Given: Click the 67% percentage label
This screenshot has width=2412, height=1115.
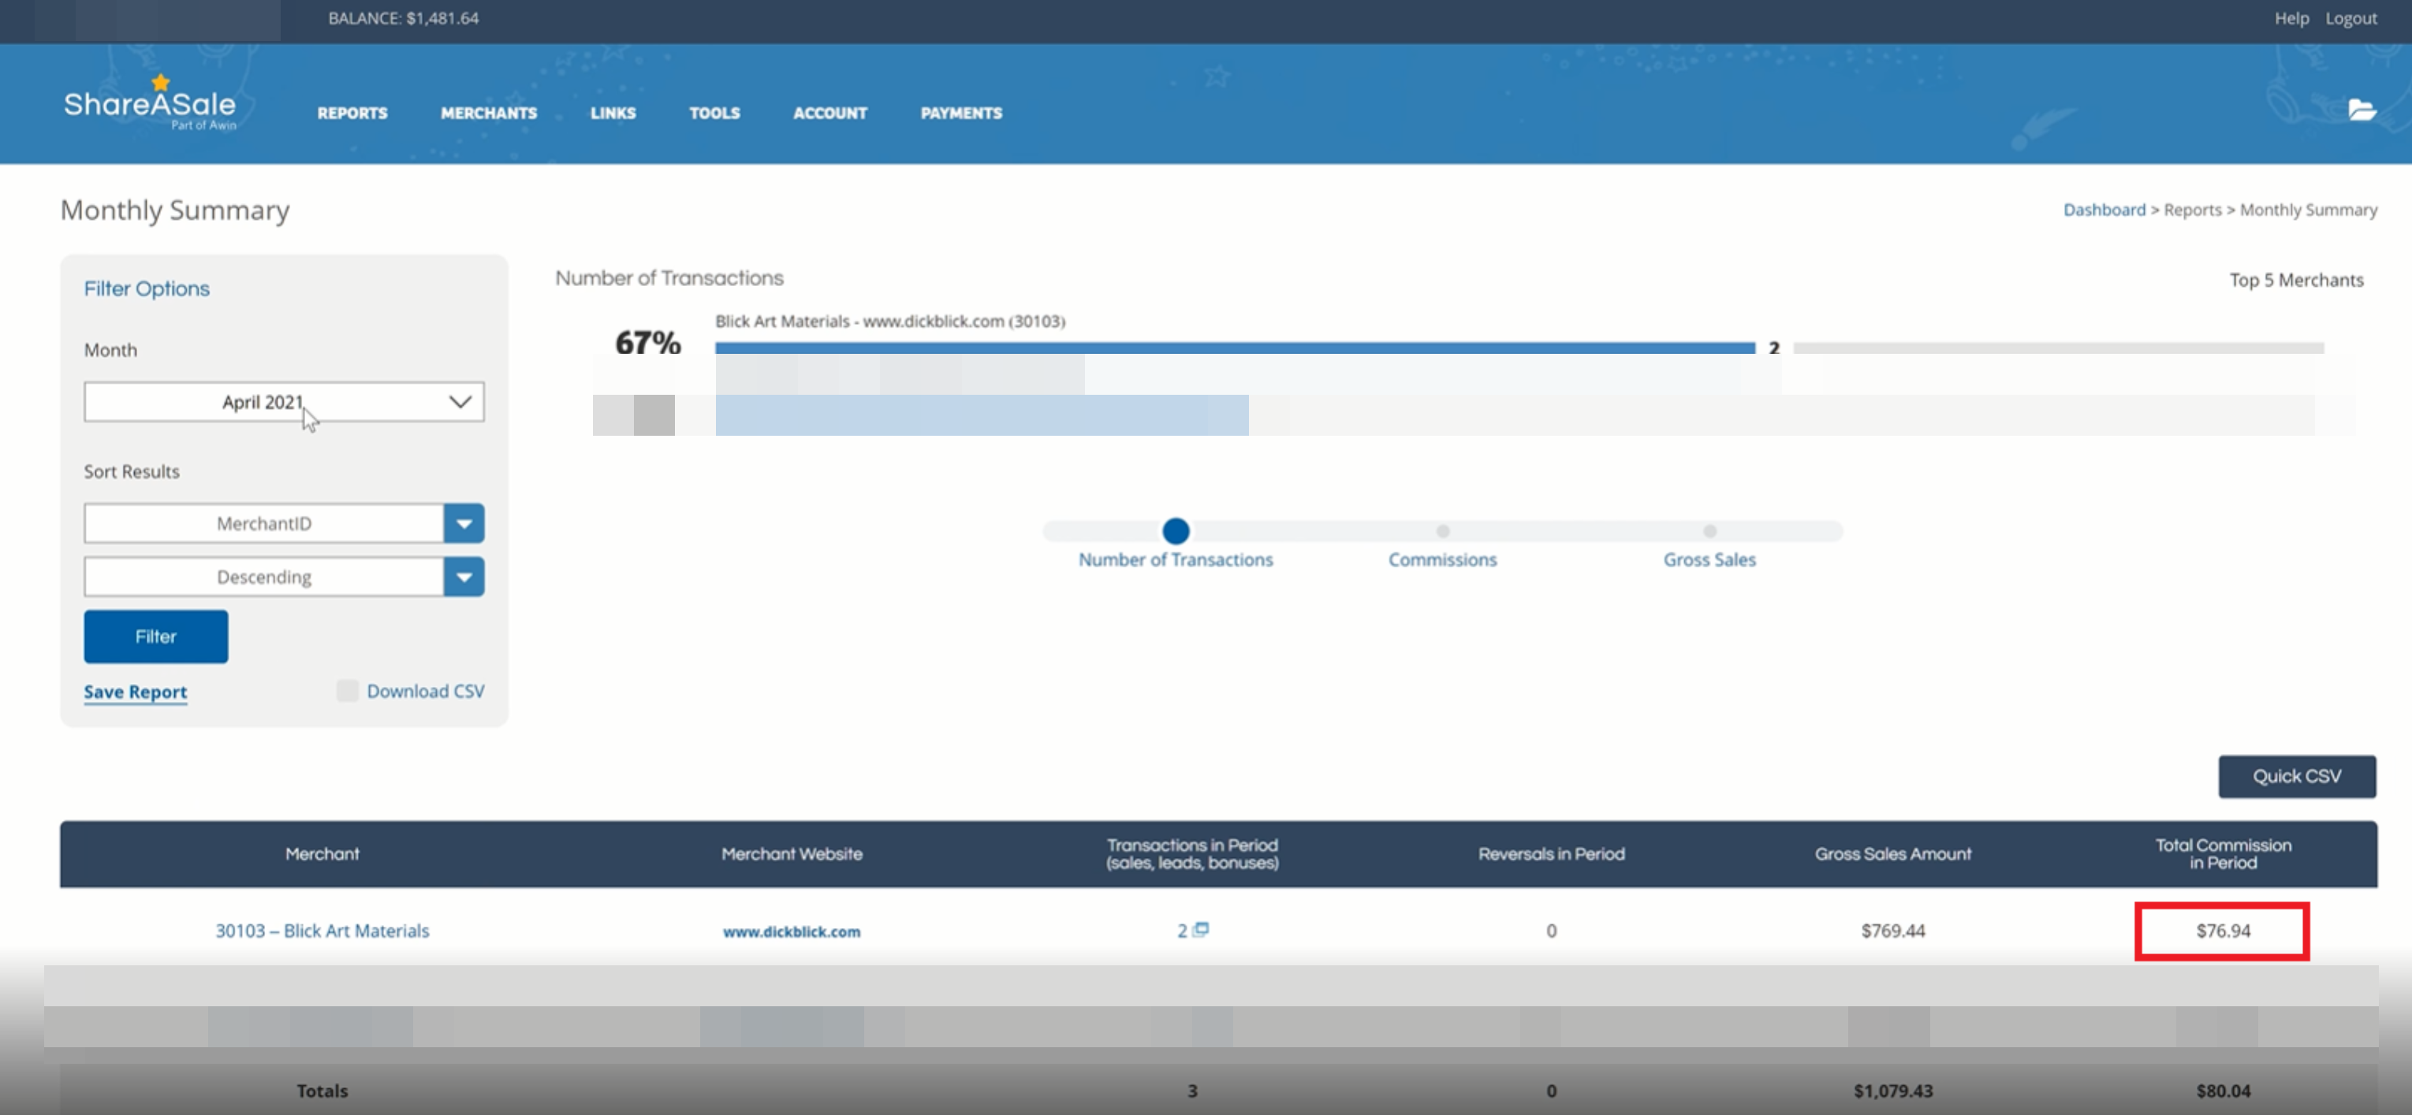Looking at the screenshot, I should 647,342.
